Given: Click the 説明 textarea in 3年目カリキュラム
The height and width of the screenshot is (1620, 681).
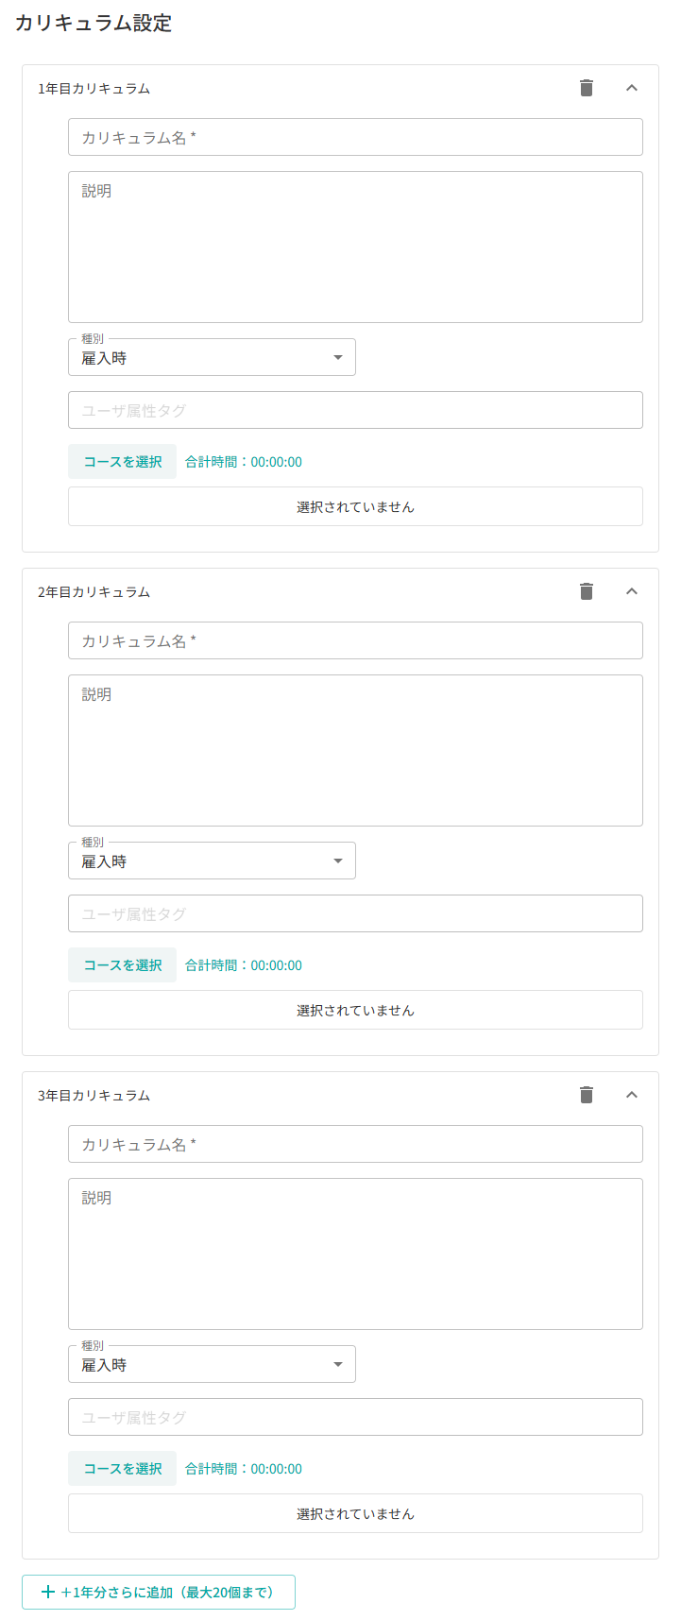Looking at the screenshot, I should pos(355,1253).
